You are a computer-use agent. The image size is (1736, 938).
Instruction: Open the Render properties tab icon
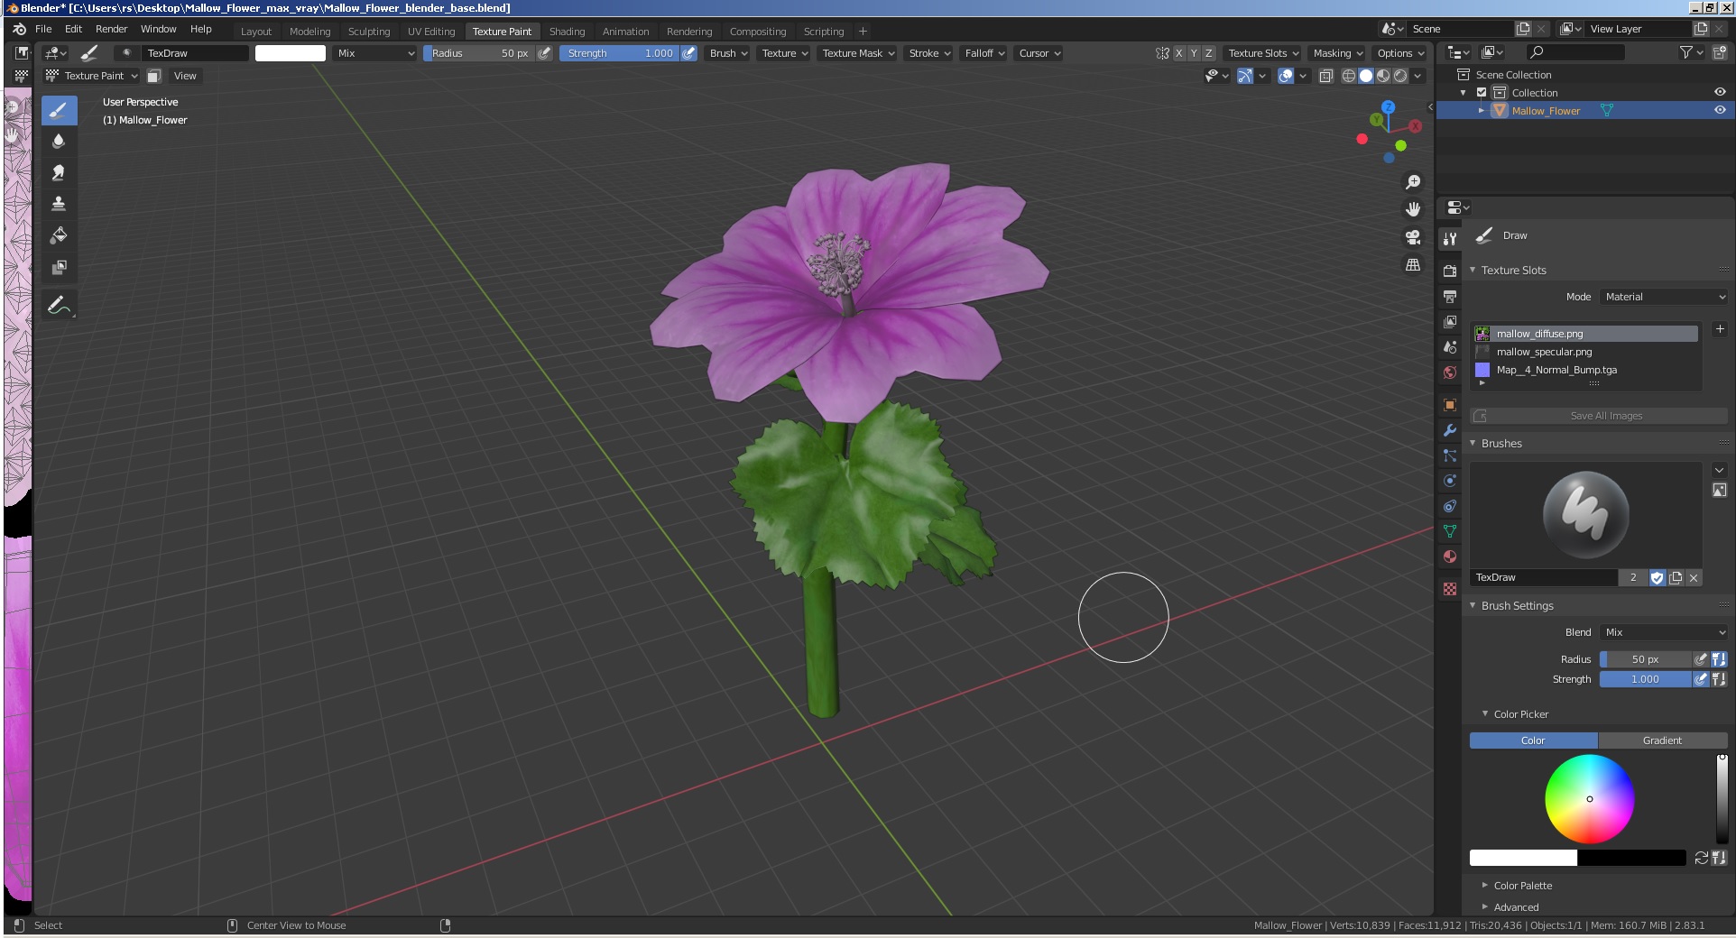click(1450, 271)
